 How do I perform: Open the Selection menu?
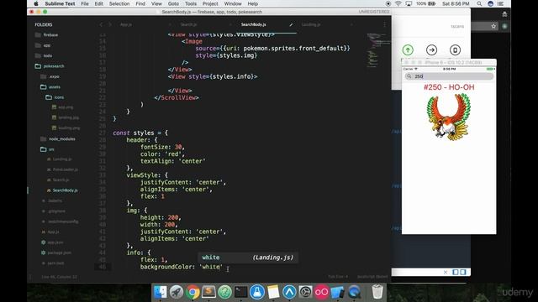click(119, 3)
